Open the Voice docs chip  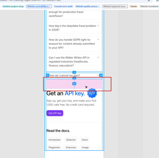tap(85, 140)
